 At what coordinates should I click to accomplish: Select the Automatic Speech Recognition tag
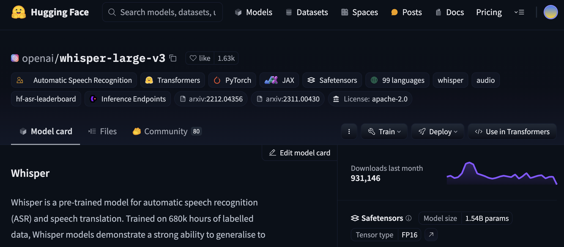[74, 80]
